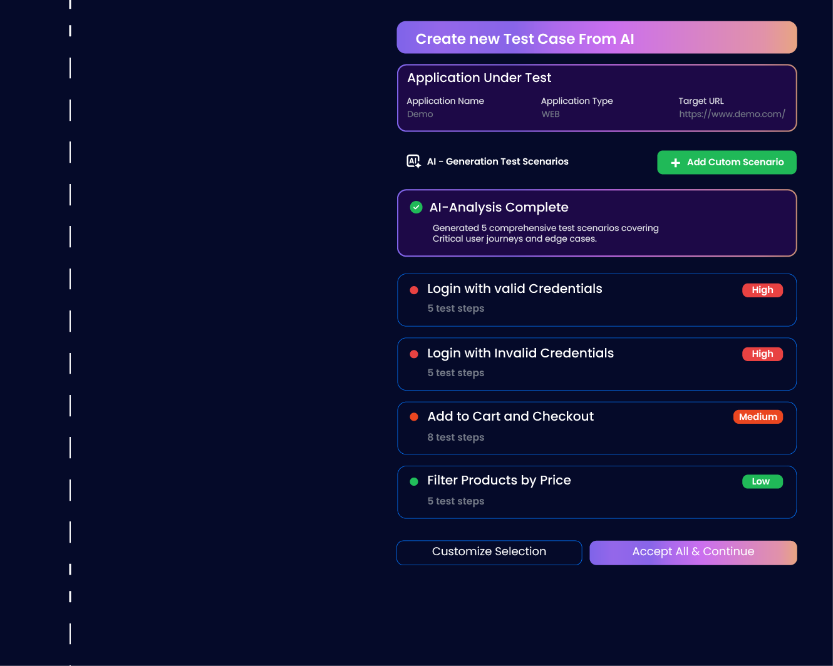This screenshot has height=666, width=833.
Task: Select green dot of Filter Products by Price
Action: [x=414, y=481]
